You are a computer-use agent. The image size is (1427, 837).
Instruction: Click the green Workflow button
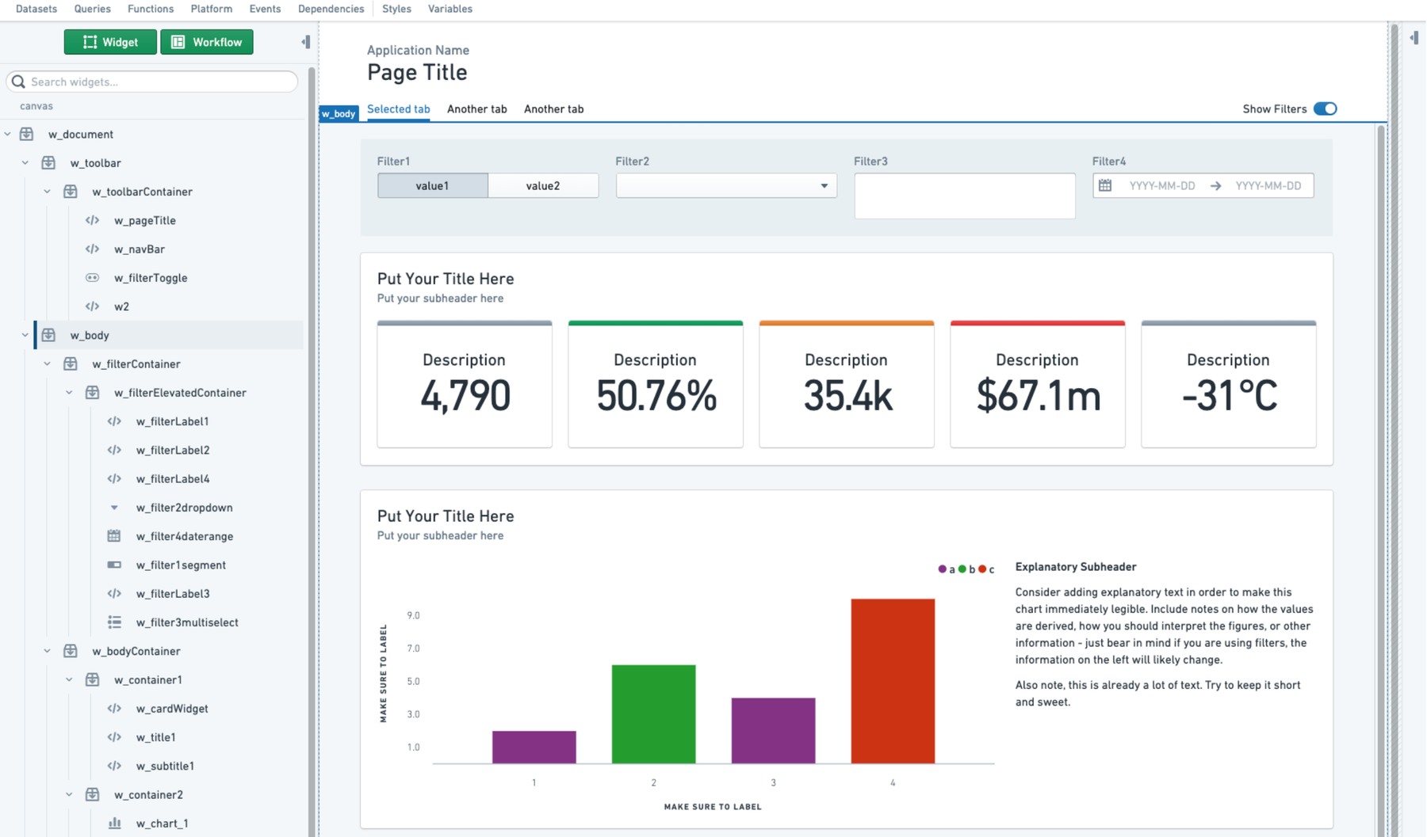coord(206,41)
